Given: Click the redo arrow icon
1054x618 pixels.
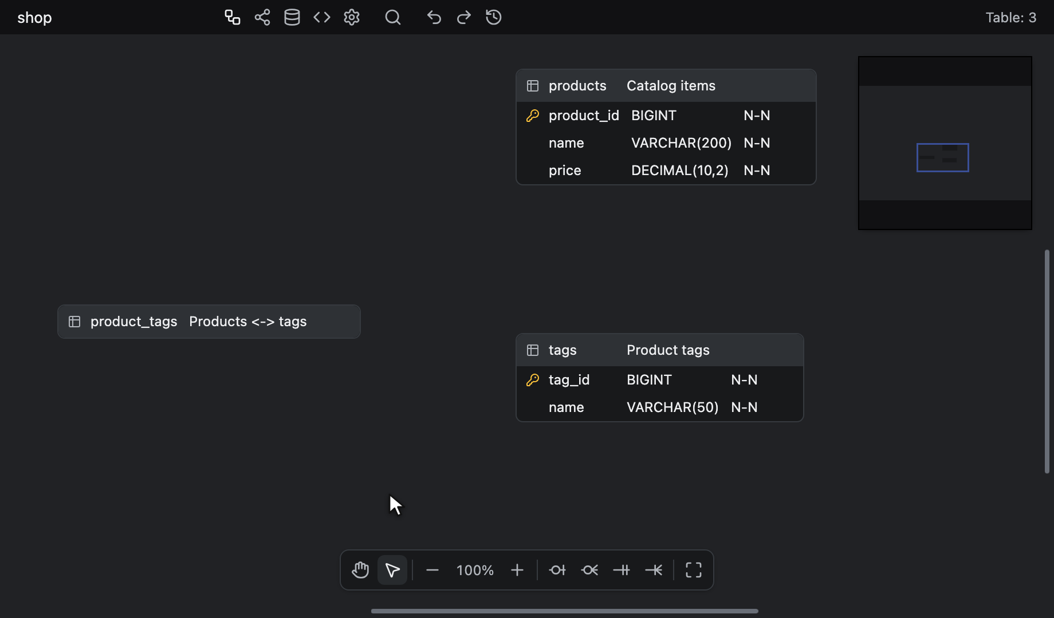Looking at the screenshot, I should click(464, 17).
